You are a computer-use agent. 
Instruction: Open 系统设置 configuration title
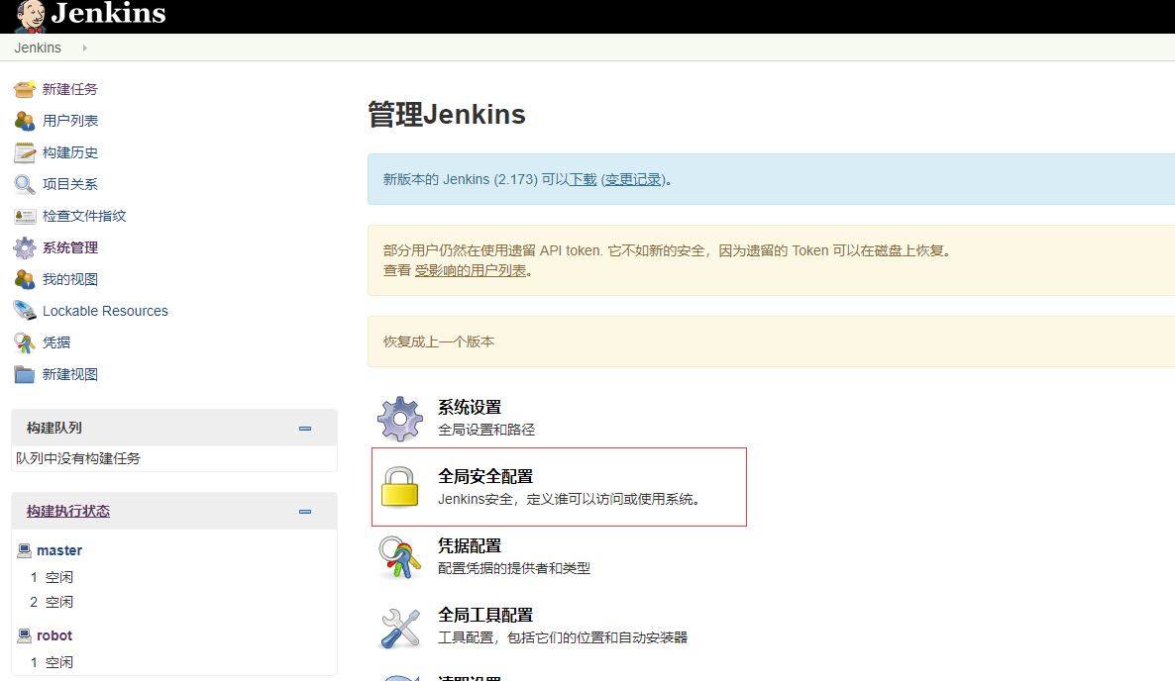coord(470,407)
